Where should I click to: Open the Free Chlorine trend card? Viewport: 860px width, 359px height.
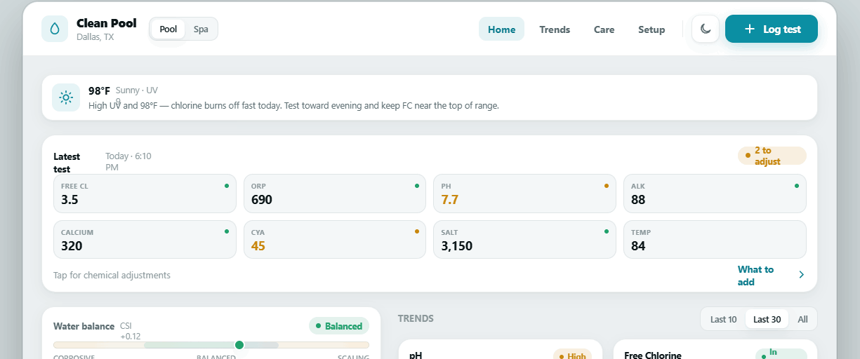pyautogui.click(x=715, y=349)
